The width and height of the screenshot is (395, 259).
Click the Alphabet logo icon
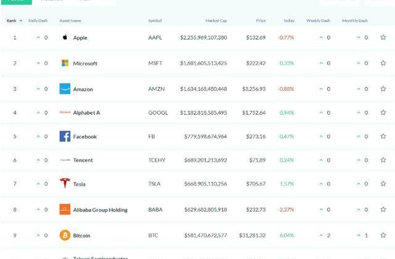(65, 112)
